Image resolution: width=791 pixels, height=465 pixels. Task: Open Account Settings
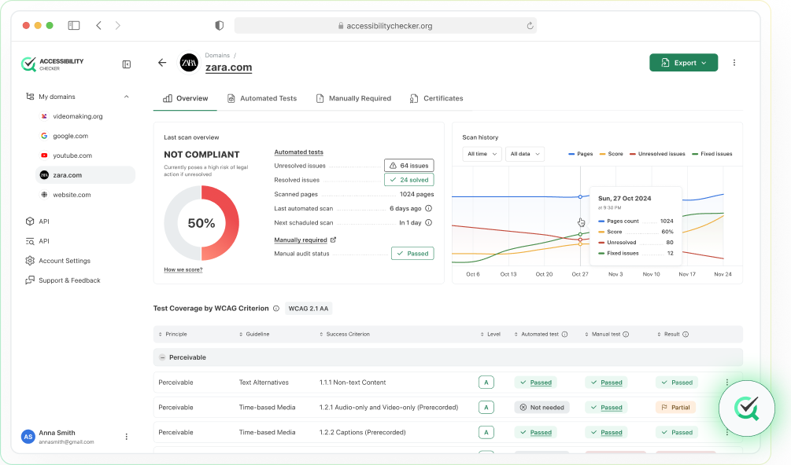pos(58,261)
